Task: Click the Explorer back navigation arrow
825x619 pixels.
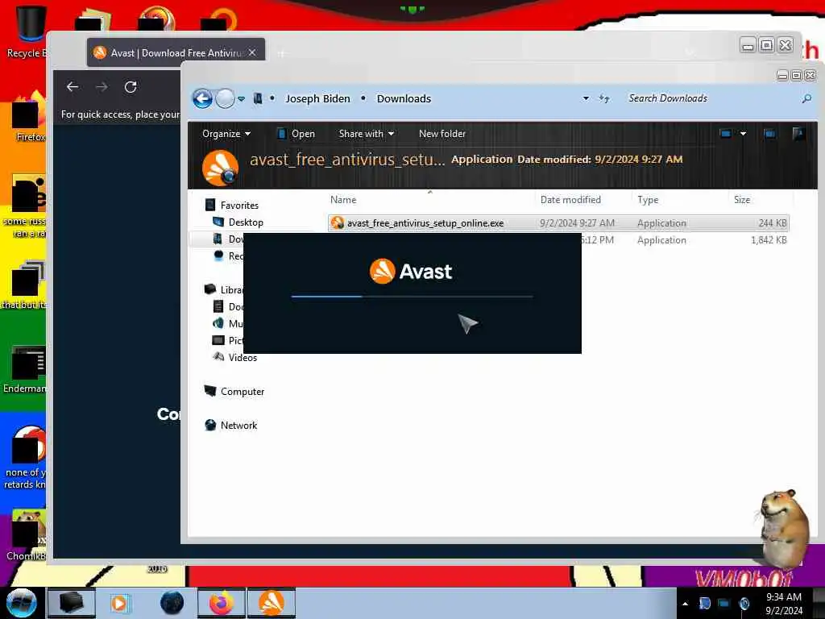Action: pos(202,98)
